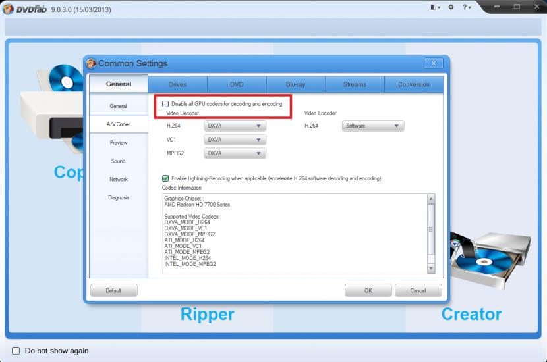The height and width of the screenshot is (362, 547).
Task: Close the Common Settings dialog with X
Action: [433, 63]
